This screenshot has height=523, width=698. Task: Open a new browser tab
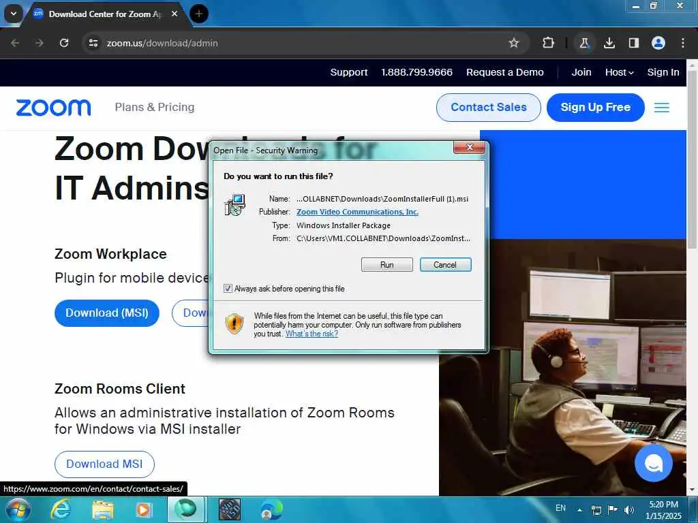(x=199, y=14)
